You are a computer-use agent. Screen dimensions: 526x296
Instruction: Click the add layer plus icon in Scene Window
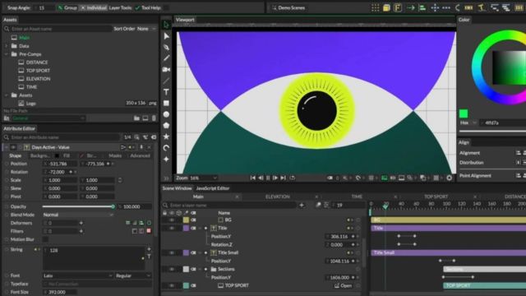302,205
